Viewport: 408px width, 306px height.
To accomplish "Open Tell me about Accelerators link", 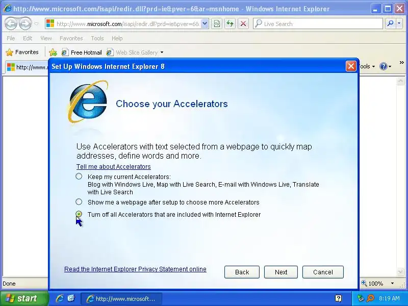I will click(x=113, y=167).
